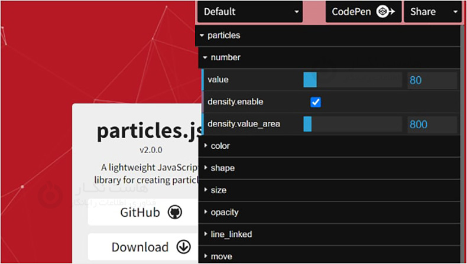Click the particle value slider track
The width and height of the screenshot is (467, 264).
(x=353, y=80)
